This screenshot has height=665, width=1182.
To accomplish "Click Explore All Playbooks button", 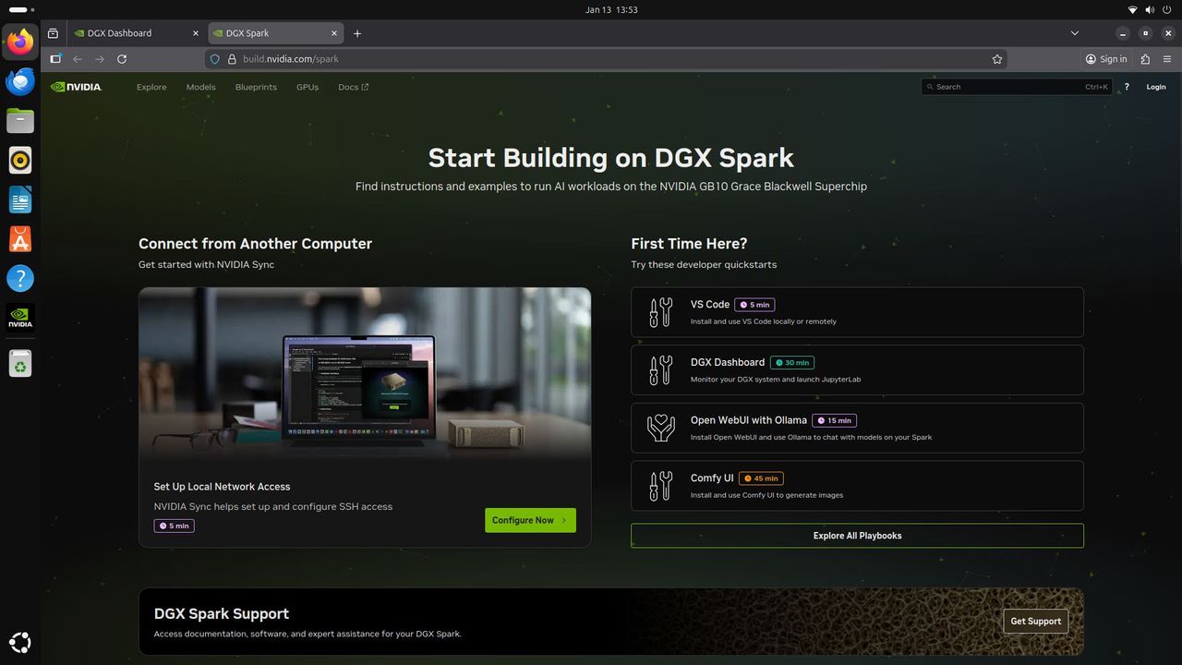I will pos(857,536).
